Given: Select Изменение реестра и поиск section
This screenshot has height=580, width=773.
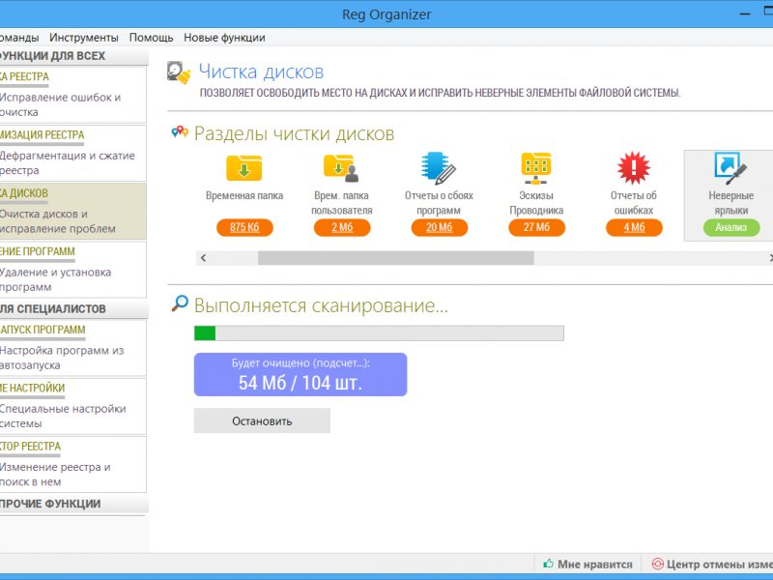Looking at the screenshot, I should click(73, 464).
